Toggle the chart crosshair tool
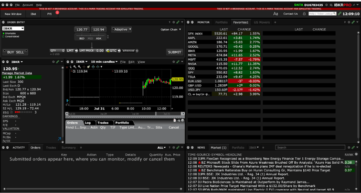 (84, 67)
